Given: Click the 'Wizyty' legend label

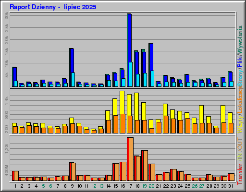Looking at the screenshot, I should pos(240,124).
